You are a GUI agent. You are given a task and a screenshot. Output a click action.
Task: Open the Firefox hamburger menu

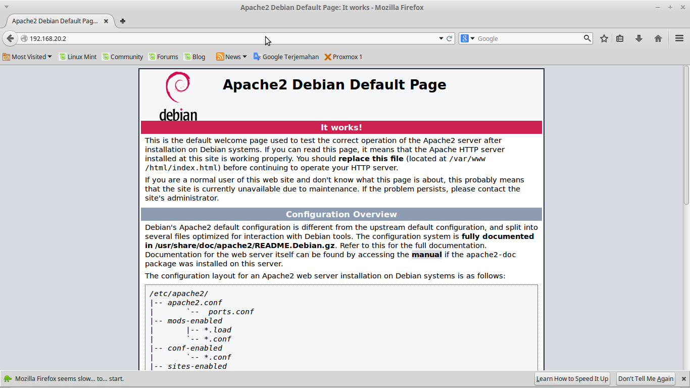679,38
